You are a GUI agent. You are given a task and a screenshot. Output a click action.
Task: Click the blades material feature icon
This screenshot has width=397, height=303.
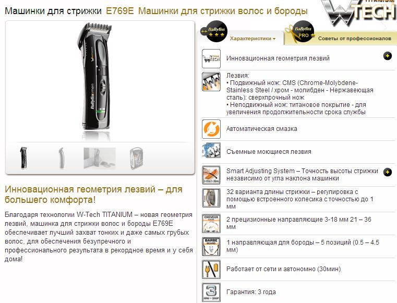(x=211, y=81)
